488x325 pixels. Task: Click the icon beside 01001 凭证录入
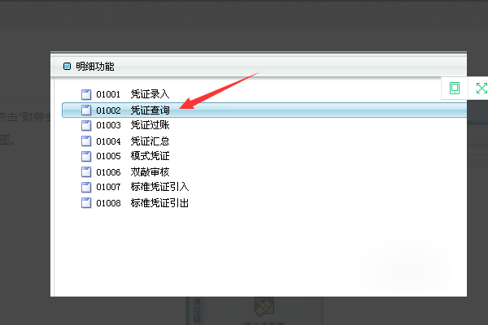[x=86, y=94]
